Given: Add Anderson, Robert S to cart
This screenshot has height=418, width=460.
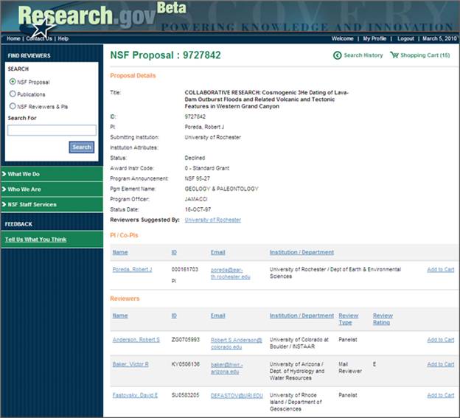Looking at the screenshot, I should click(x=440, y=340).
